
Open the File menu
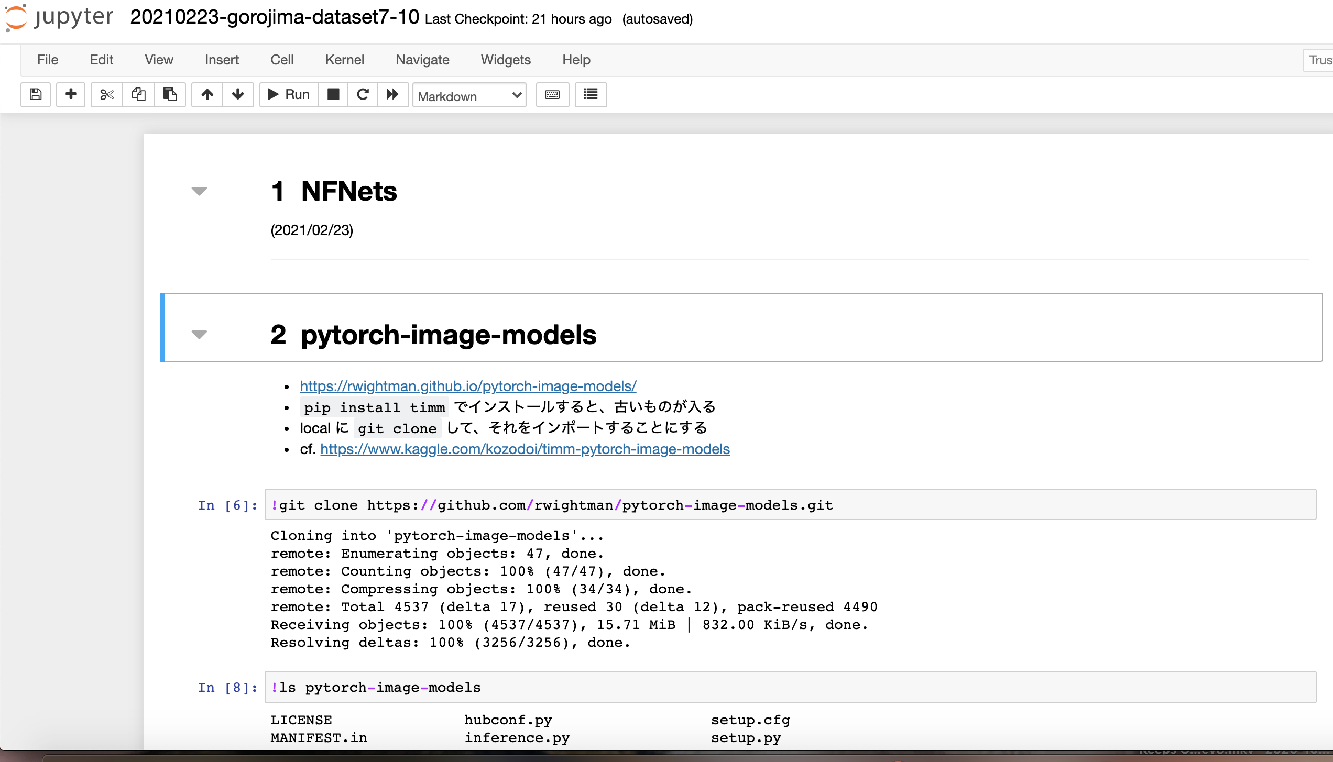tap(48, 60)
